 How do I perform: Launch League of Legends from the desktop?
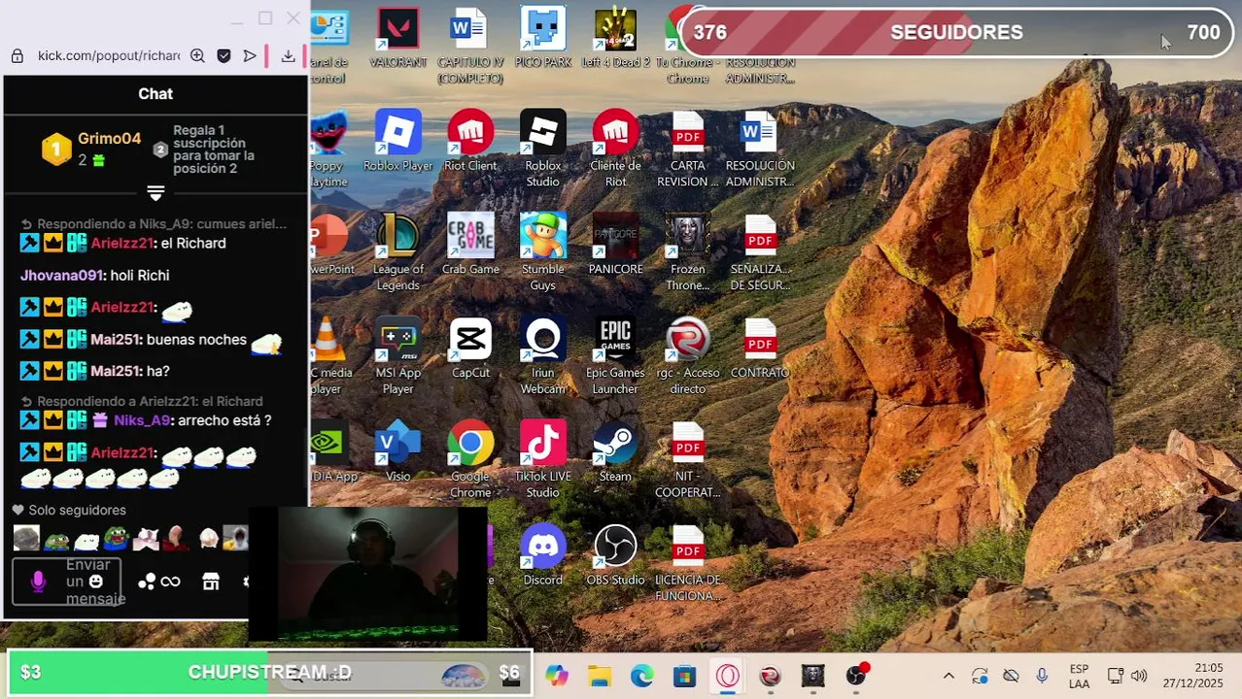[x=398, y=252]
